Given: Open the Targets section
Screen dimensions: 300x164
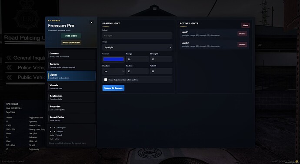Looking at the screenshot, I should [x=71, y=65].
